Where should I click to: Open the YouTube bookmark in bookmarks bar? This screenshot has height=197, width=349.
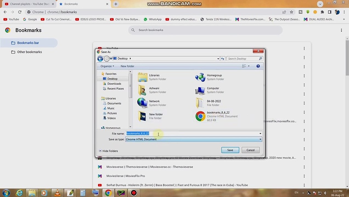click(11, 19)
